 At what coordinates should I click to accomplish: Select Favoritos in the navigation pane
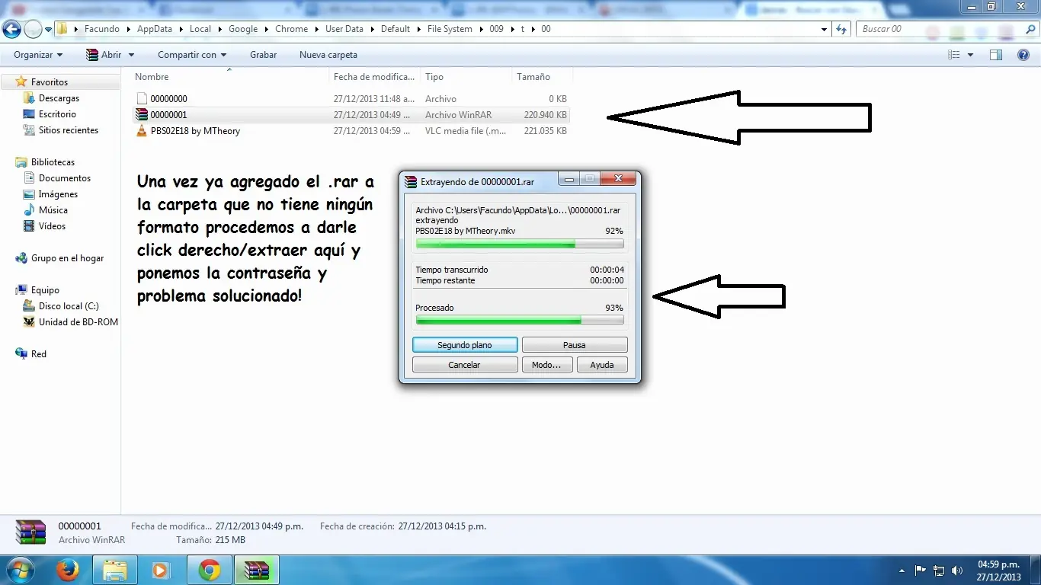click(49, 82)
